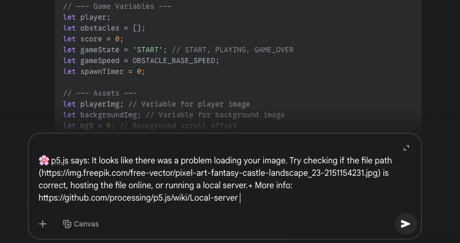The height and width of the screenshot is (243, 460).
Task: Click the '// --- Game Variables ---' comment
Action: tap(117, 6)
